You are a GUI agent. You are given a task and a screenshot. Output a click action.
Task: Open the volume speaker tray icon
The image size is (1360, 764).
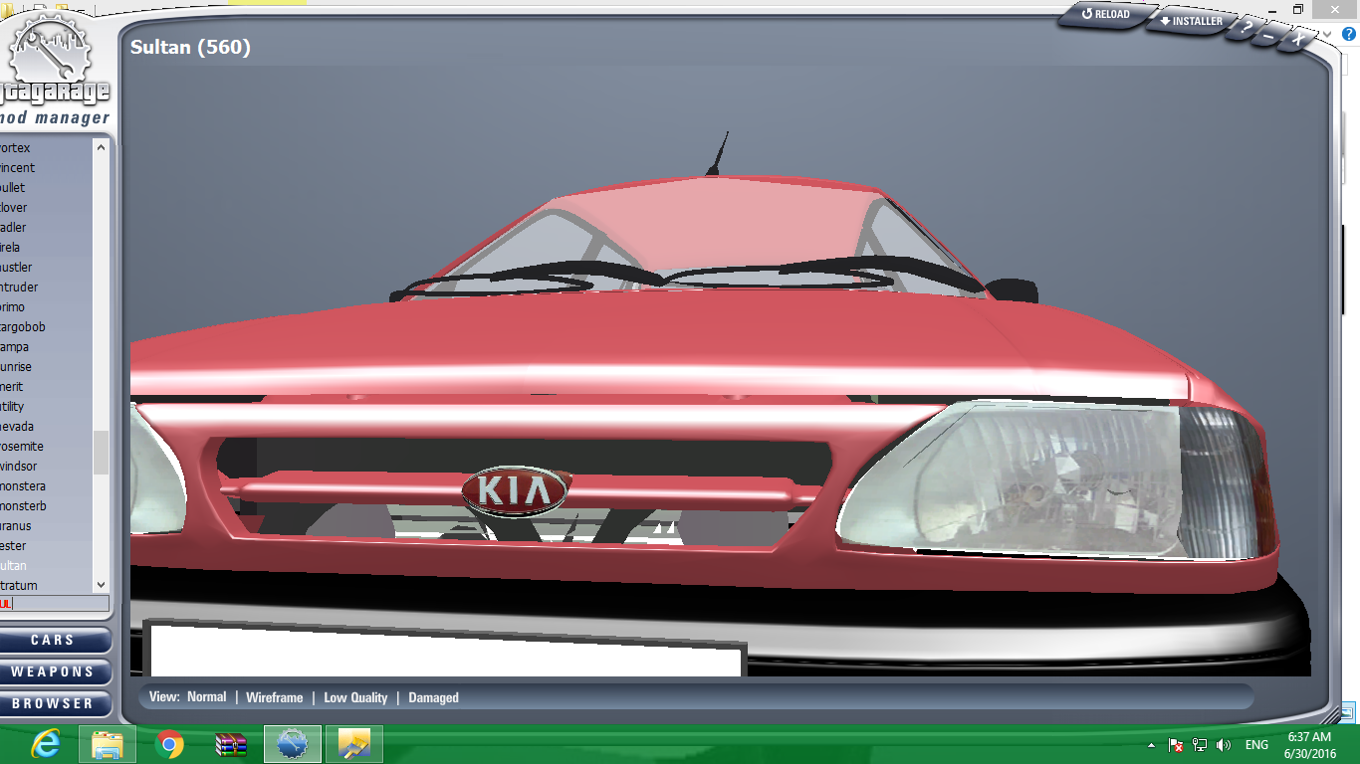click(x=1224, y=745)
